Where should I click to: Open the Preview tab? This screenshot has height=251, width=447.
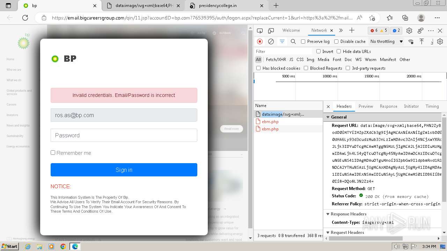tap(366, 106)
